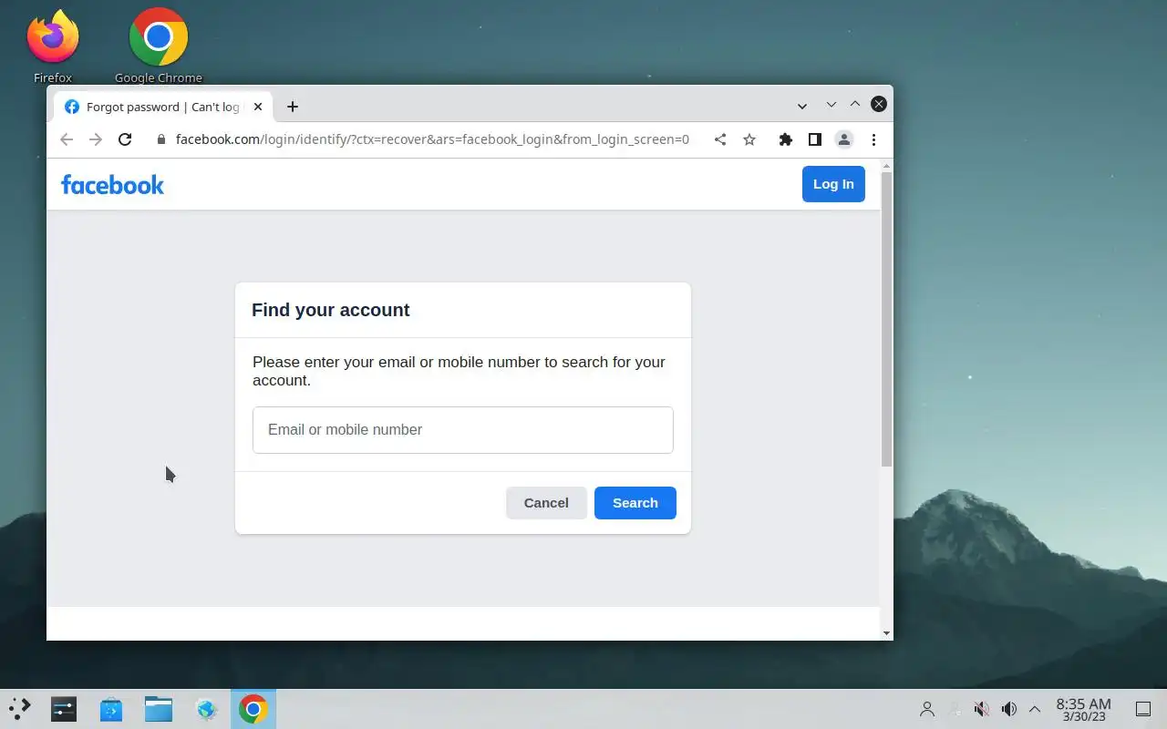Open the Chrome side panel icon
The image size is (1167, 729).
[x=815, y=139]
